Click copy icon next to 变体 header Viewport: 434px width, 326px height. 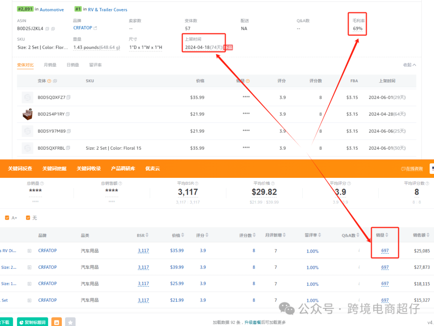(x=55, y=81)
